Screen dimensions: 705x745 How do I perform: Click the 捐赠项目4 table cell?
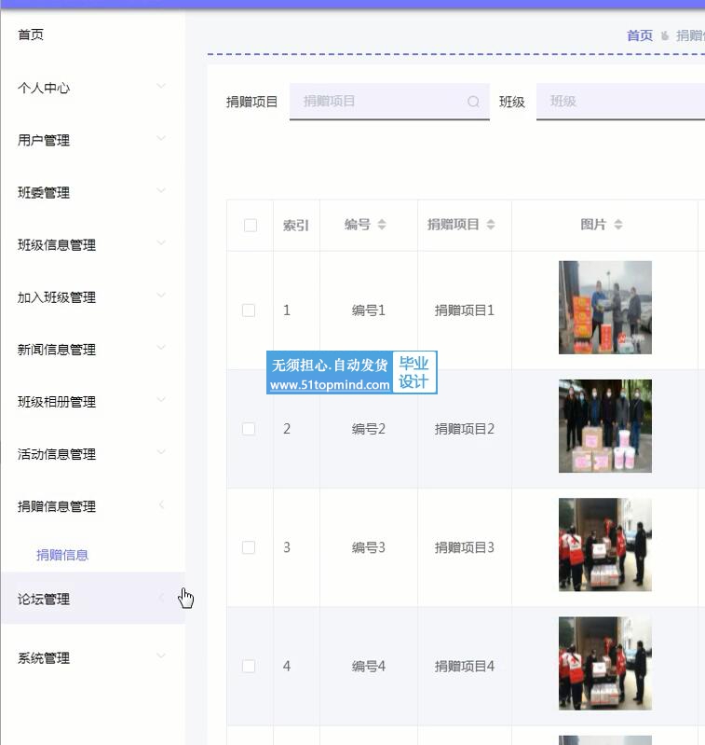click(465, 666)
